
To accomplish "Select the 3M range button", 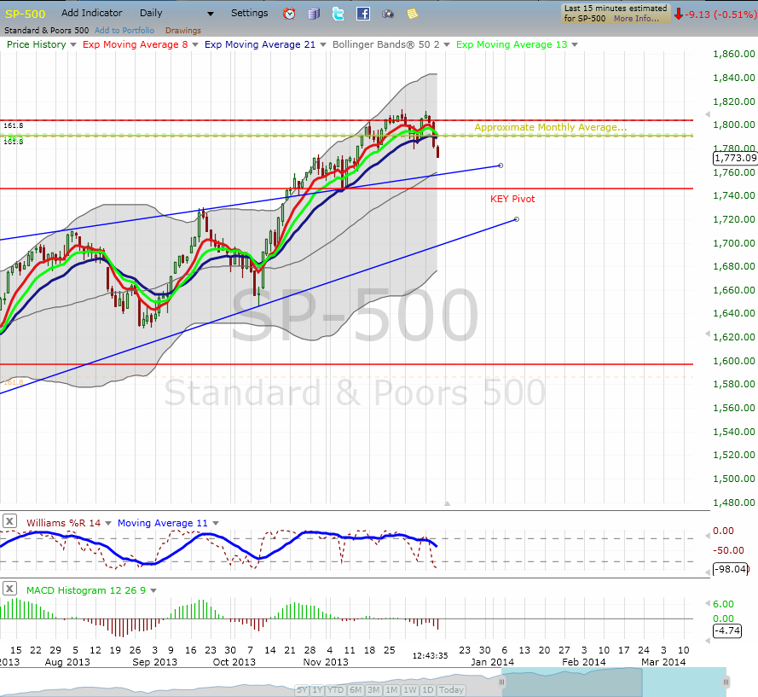I will [373, 689].
